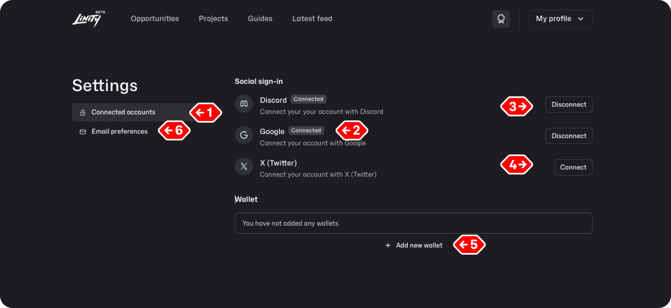Viewport: 671px width, 308px height.
Task: Open the achievements badge icon
Action: pyautogui.click(x=501, y=19)
